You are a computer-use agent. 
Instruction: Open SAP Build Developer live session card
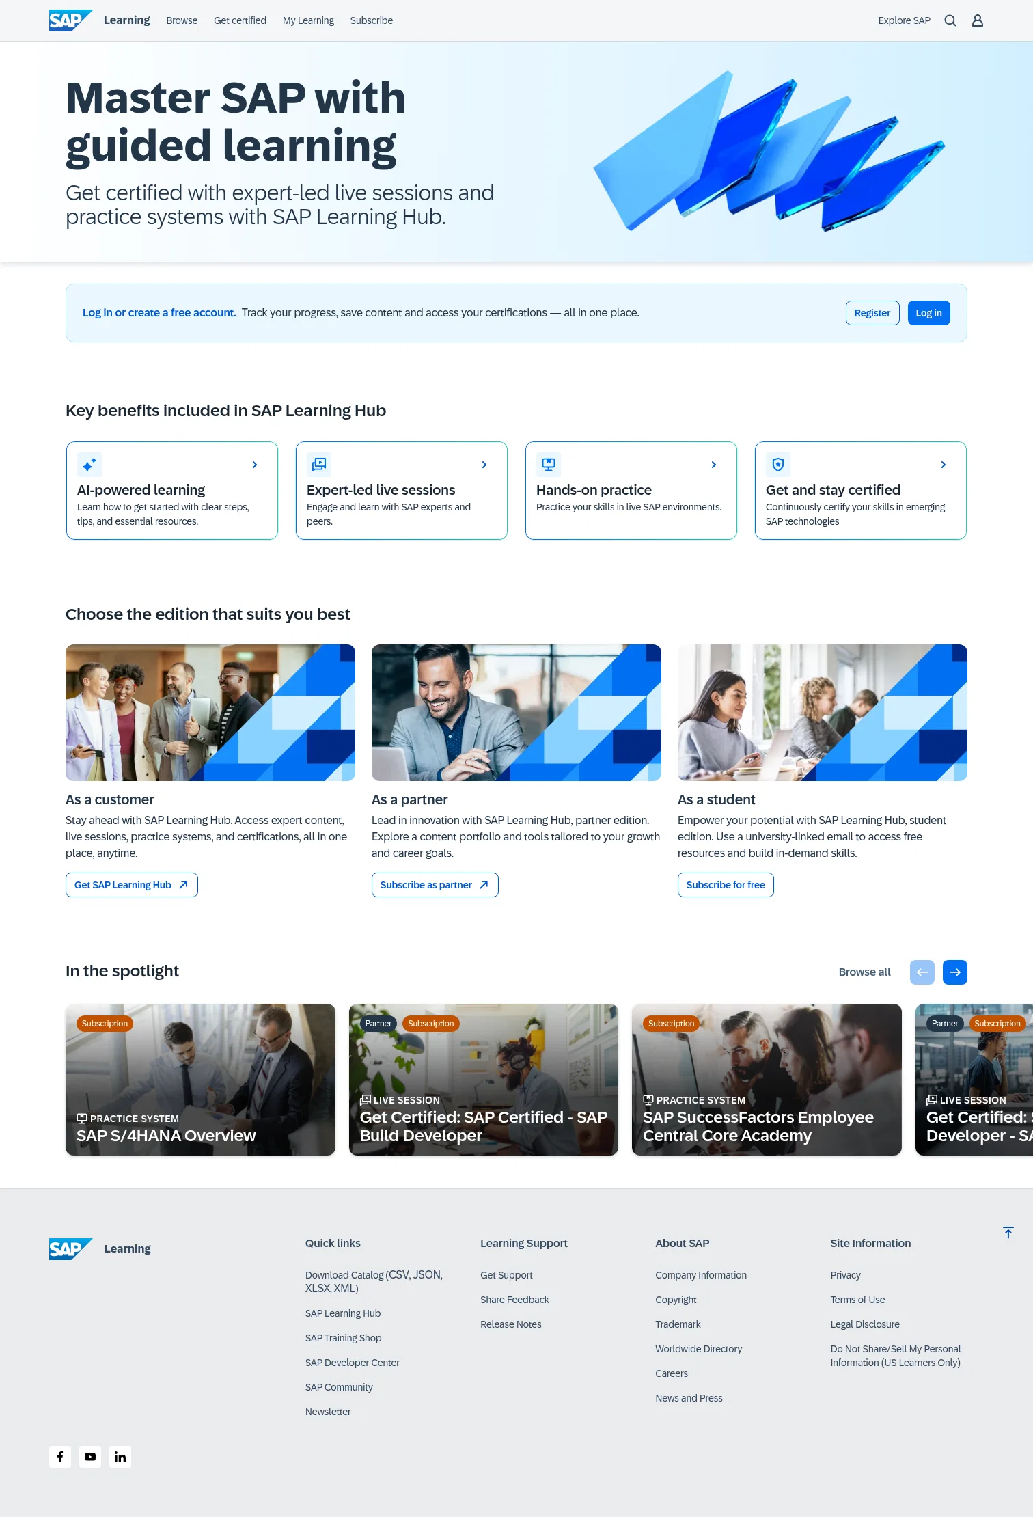pos(484,1080)
